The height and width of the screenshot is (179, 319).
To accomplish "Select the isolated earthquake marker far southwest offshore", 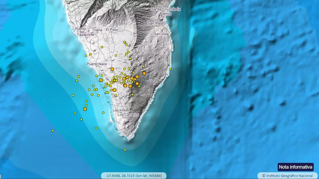I will tap(53, 130).
